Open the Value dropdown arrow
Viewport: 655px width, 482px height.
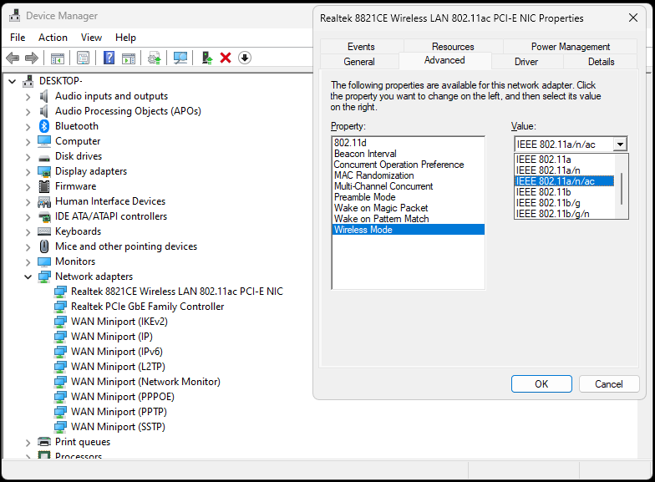click(620, 144)
